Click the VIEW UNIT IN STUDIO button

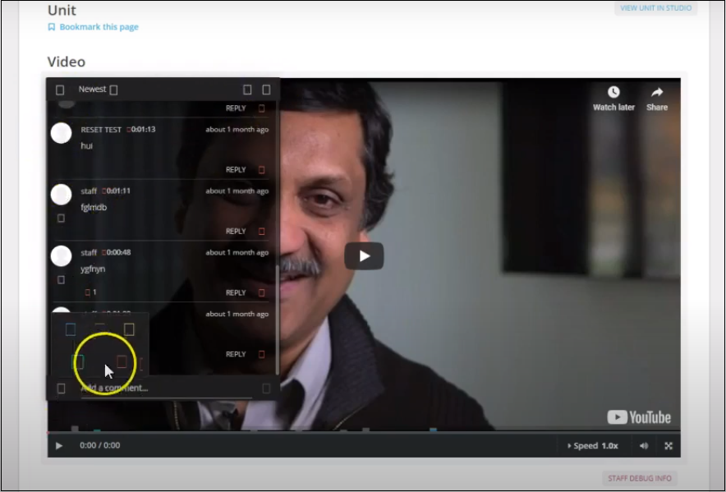tap(656, 8)
